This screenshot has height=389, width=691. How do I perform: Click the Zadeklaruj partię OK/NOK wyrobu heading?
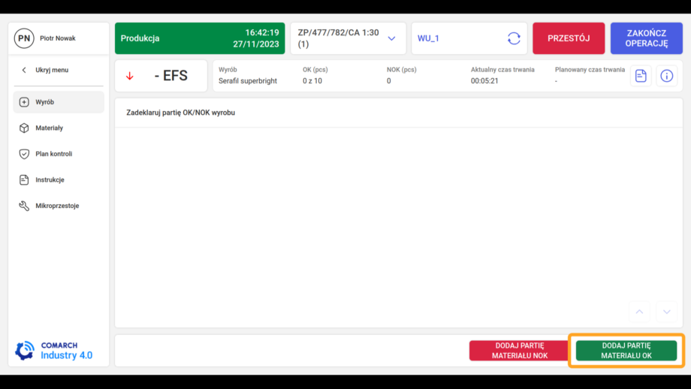pyautogui.click(x=181, y=113)
